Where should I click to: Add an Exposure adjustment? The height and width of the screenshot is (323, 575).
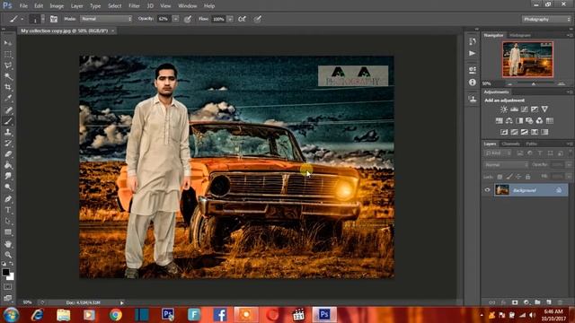tap(535, 109)
